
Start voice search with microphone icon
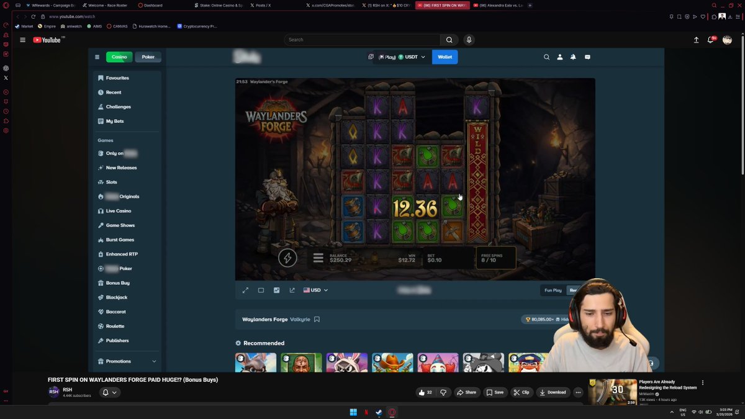(469, 40)
